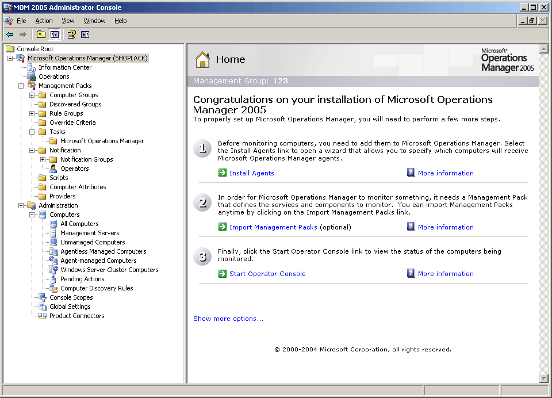The width and height of the screenshot is (552, 398).
Task: Click the Unmanaged Computers icon
Action: pos(53,242)
